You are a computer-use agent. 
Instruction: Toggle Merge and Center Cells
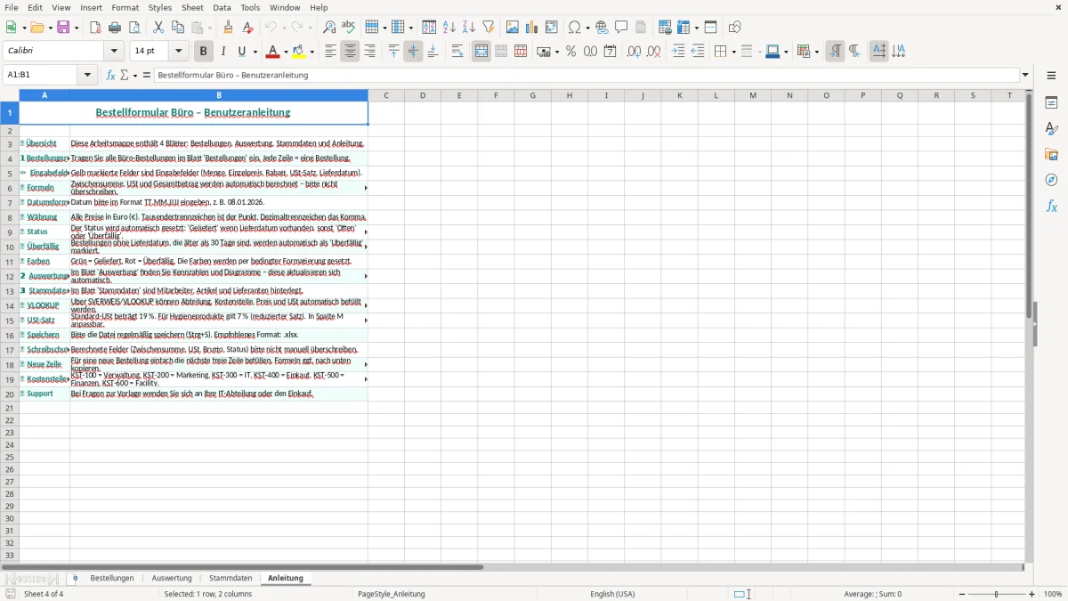(x=481, y=52)
